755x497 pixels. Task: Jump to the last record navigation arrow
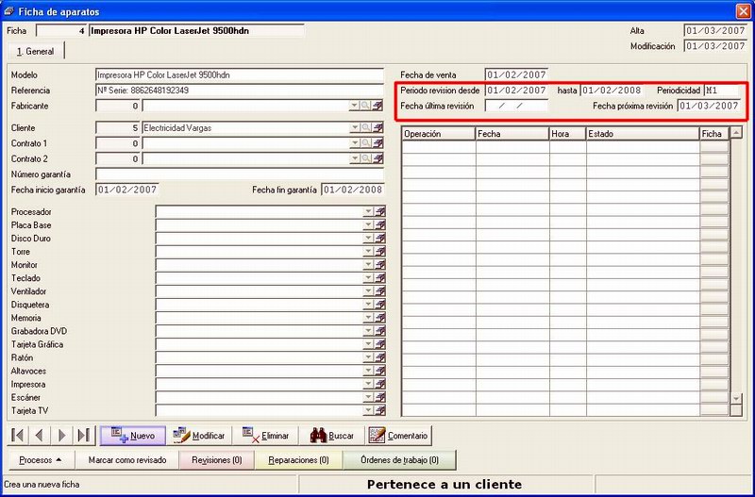(x=84, y=436)
